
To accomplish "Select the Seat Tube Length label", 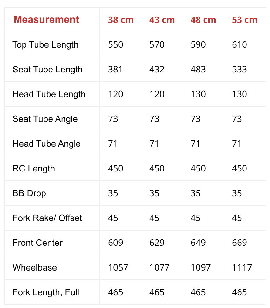I will coord(47,69).
